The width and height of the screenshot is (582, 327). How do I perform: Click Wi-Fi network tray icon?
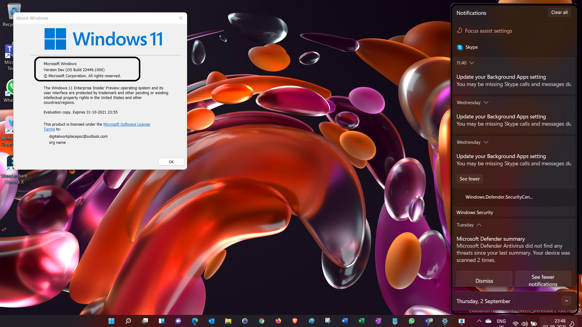click(x=515, y=324)
